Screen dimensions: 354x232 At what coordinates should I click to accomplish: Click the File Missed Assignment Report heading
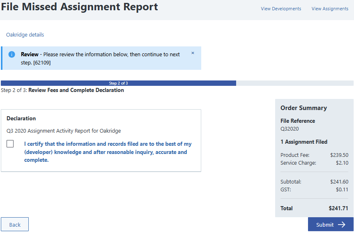tap(80, 7)
